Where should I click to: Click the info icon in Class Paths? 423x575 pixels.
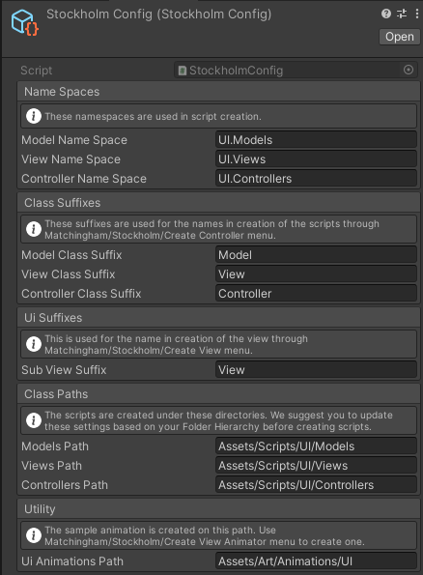point(34,420)
